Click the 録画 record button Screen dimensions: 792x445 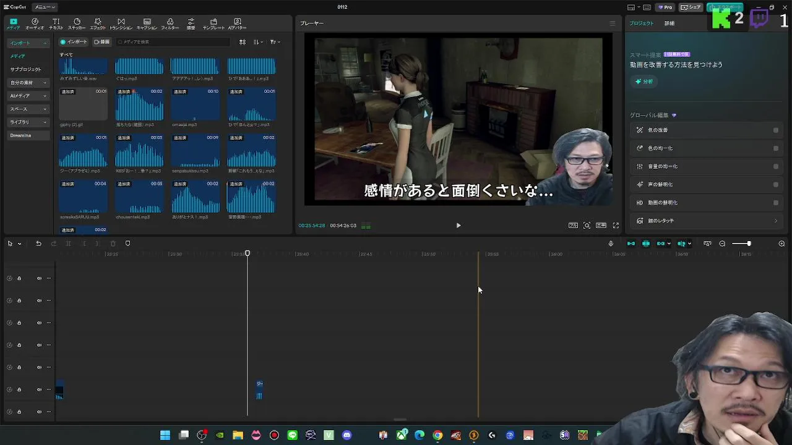101,42
